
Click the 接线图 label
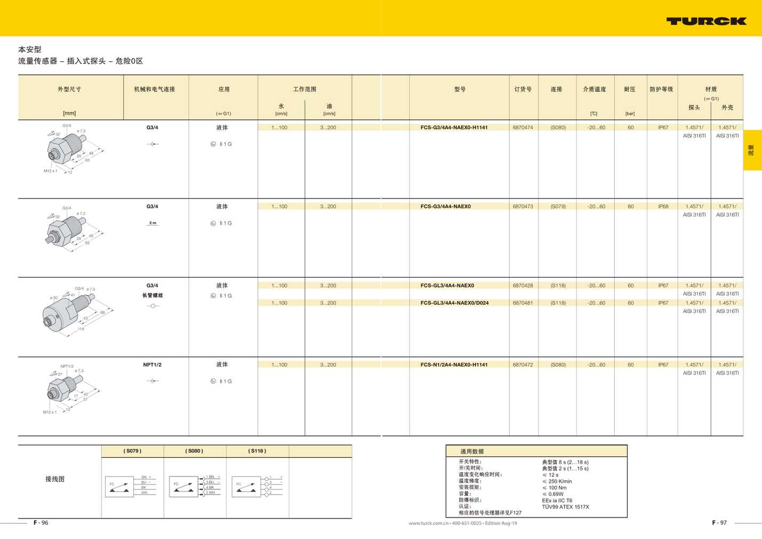pos(55,479)
